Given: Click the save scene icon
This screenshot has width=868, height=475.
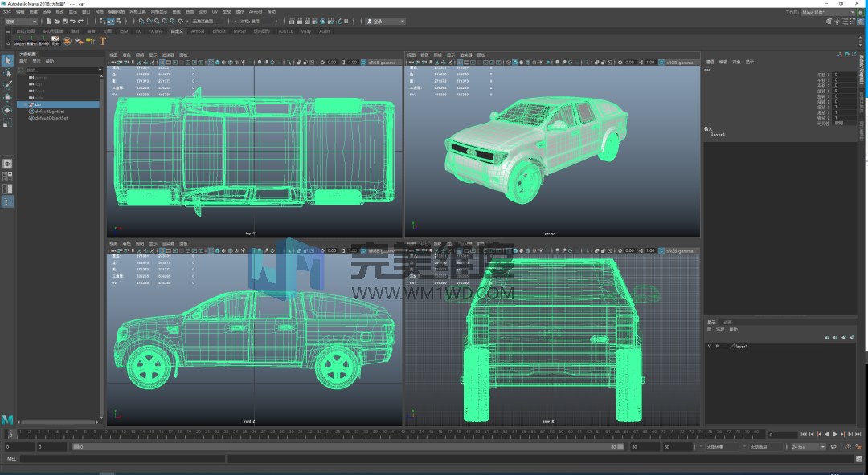Looking at the screenshot, I should click(x=65, y=22).
